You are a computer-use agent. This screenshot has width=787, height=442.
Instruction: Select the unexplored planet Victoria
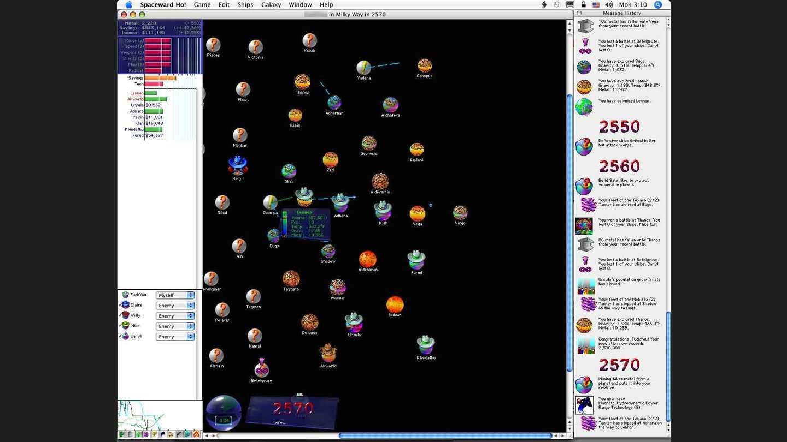coord(255,47)
